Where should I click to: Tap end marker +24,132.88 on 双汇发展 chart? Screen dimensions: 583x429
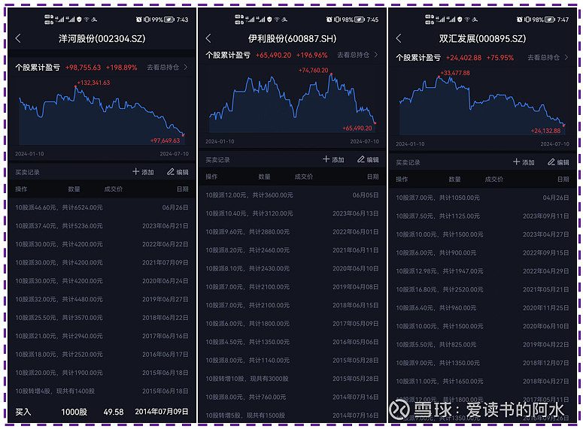point(564,125)
